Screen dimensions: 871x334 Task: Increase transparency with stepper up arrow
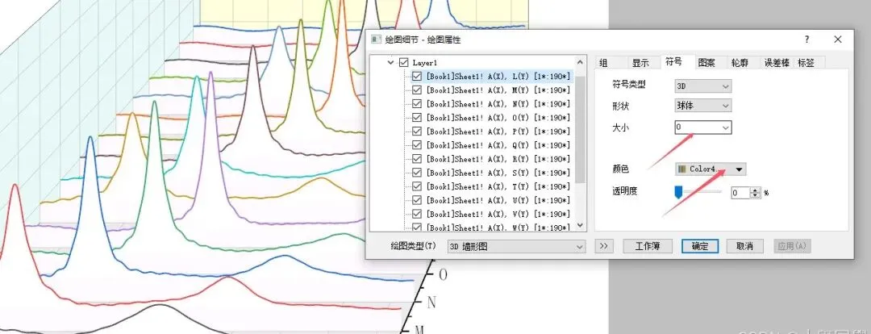(756, 190)
